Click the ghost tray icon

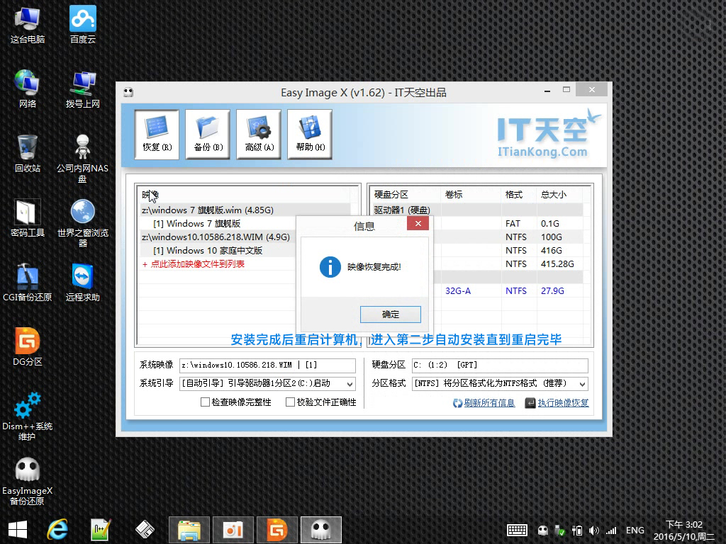(542, 531)
